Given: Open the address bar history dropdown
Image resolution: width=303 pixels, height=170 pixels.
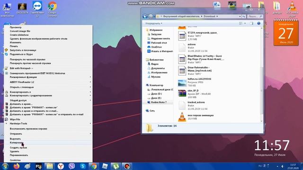Looking at the screenshot, I should tap(240, 17).
